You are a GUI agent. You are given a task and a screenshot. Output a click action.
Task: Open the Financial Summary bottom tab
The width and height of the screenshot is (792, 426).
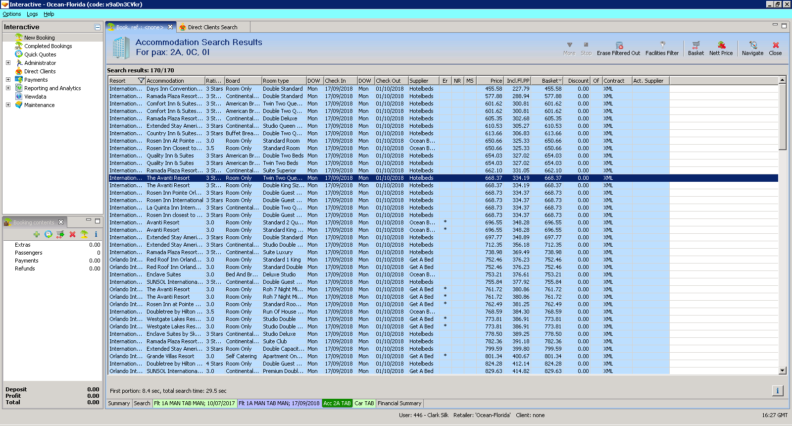pyautogui.click(x=399, y=403)
